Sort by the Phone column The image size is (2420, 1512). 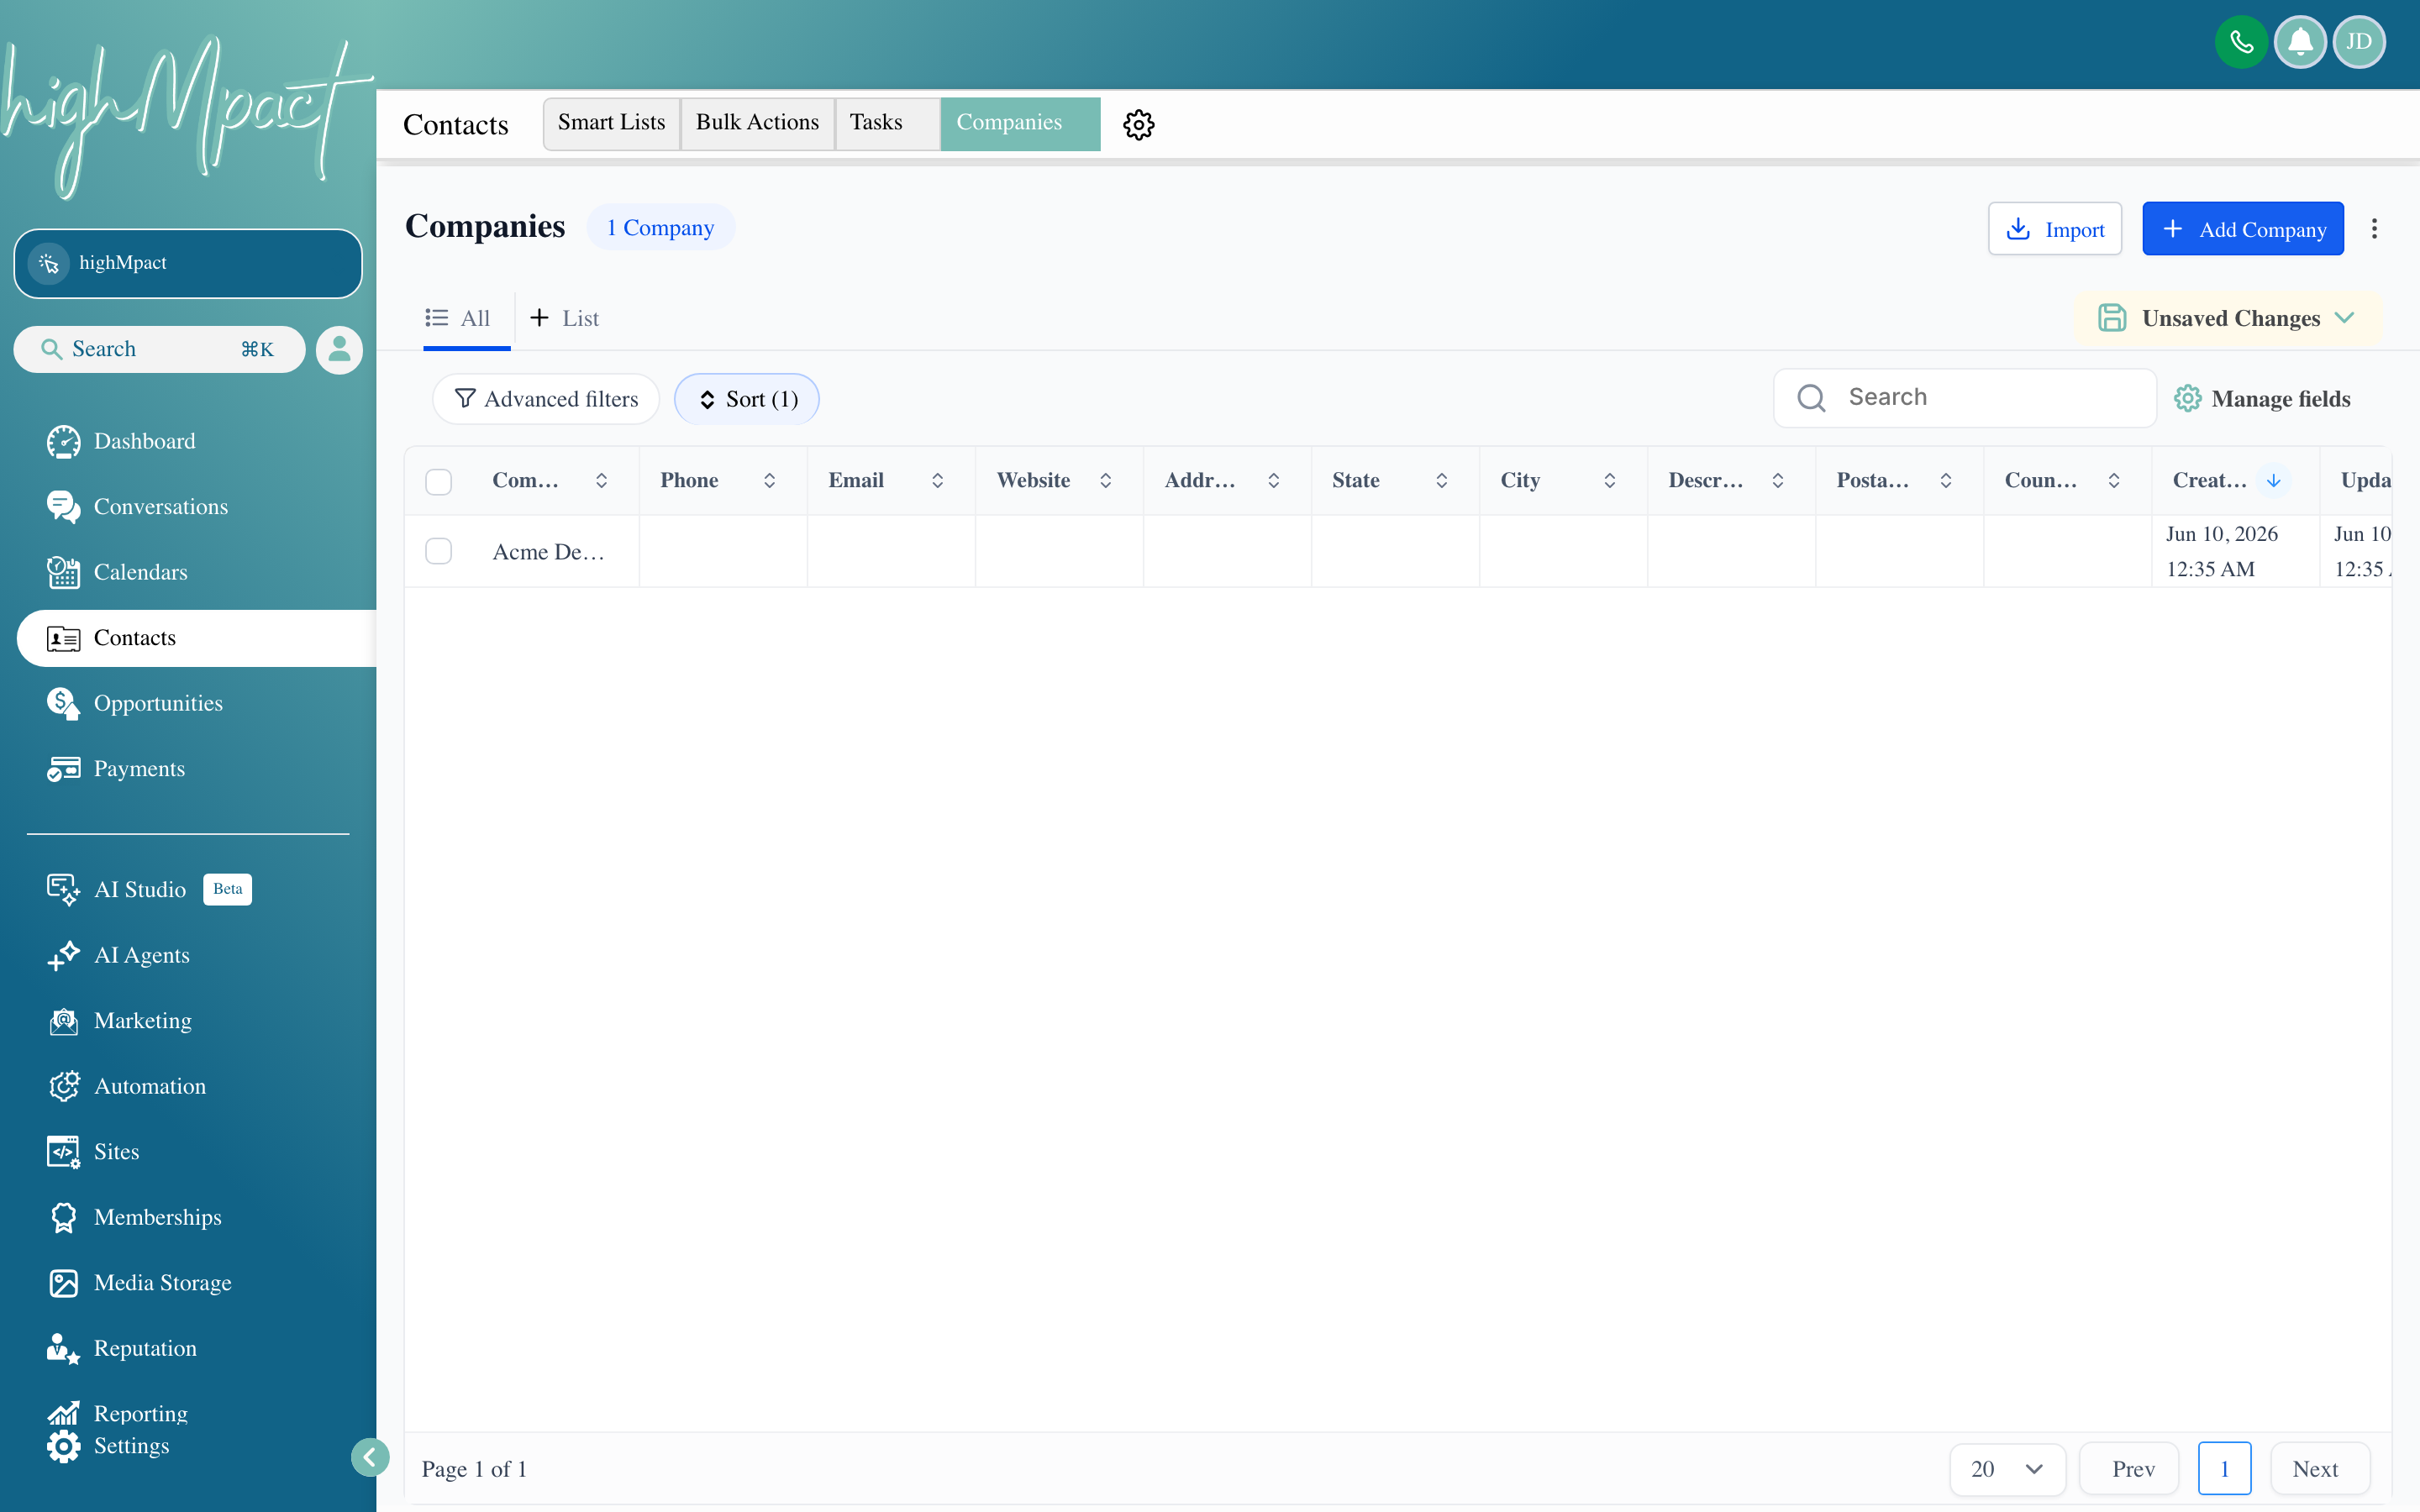tap(770, 481)
